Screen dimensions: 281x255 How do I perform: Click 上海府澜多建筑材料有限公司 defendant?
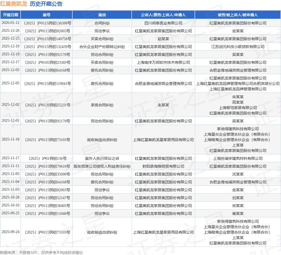pyautogui.click(x=238, y=158)
